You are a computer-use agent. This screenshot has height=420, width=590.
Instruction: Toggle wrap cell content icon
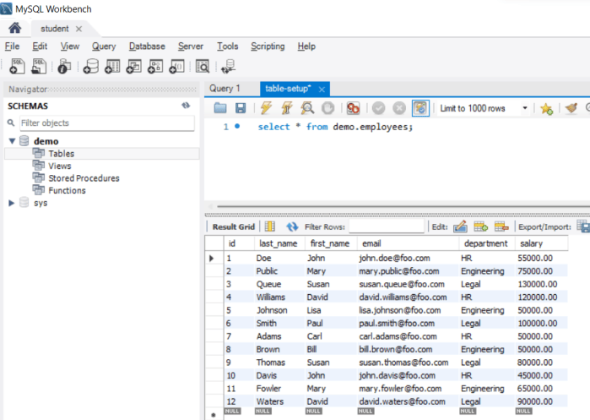click(270, 226)
